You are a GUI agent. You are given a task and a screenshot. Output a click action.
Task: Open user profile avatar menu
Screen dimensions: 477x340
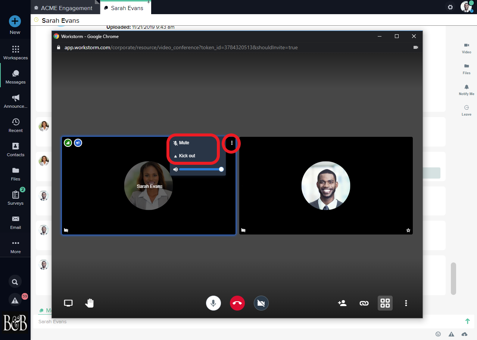[x=466, y=7]
